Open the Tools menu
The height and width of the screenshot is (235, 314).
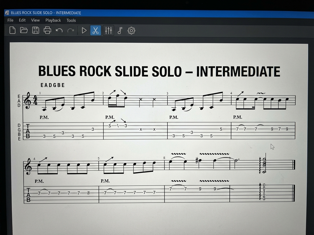pyautogui.click(x=71, y=20)
